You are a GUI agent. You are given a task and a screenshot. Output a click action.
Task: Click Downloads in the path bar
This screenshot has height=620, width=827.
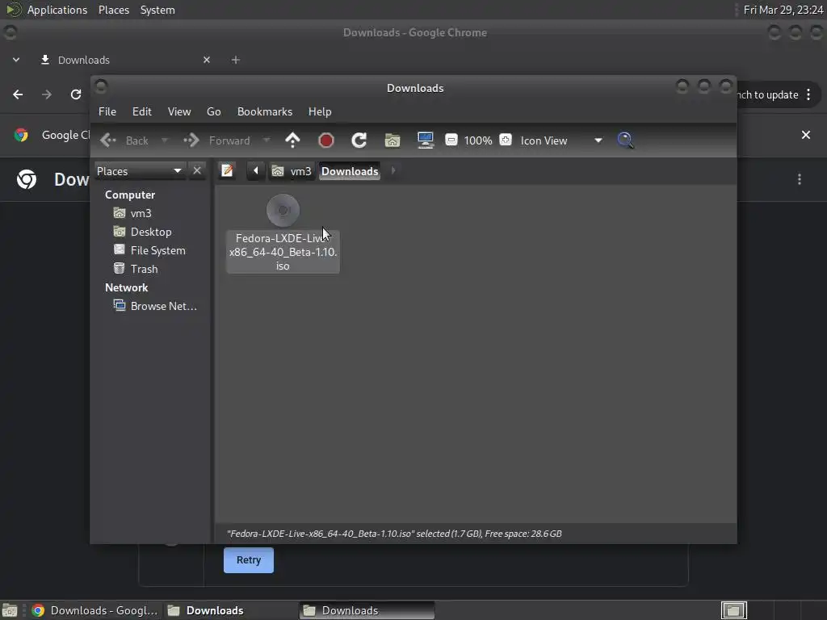[x=350, y=171]
